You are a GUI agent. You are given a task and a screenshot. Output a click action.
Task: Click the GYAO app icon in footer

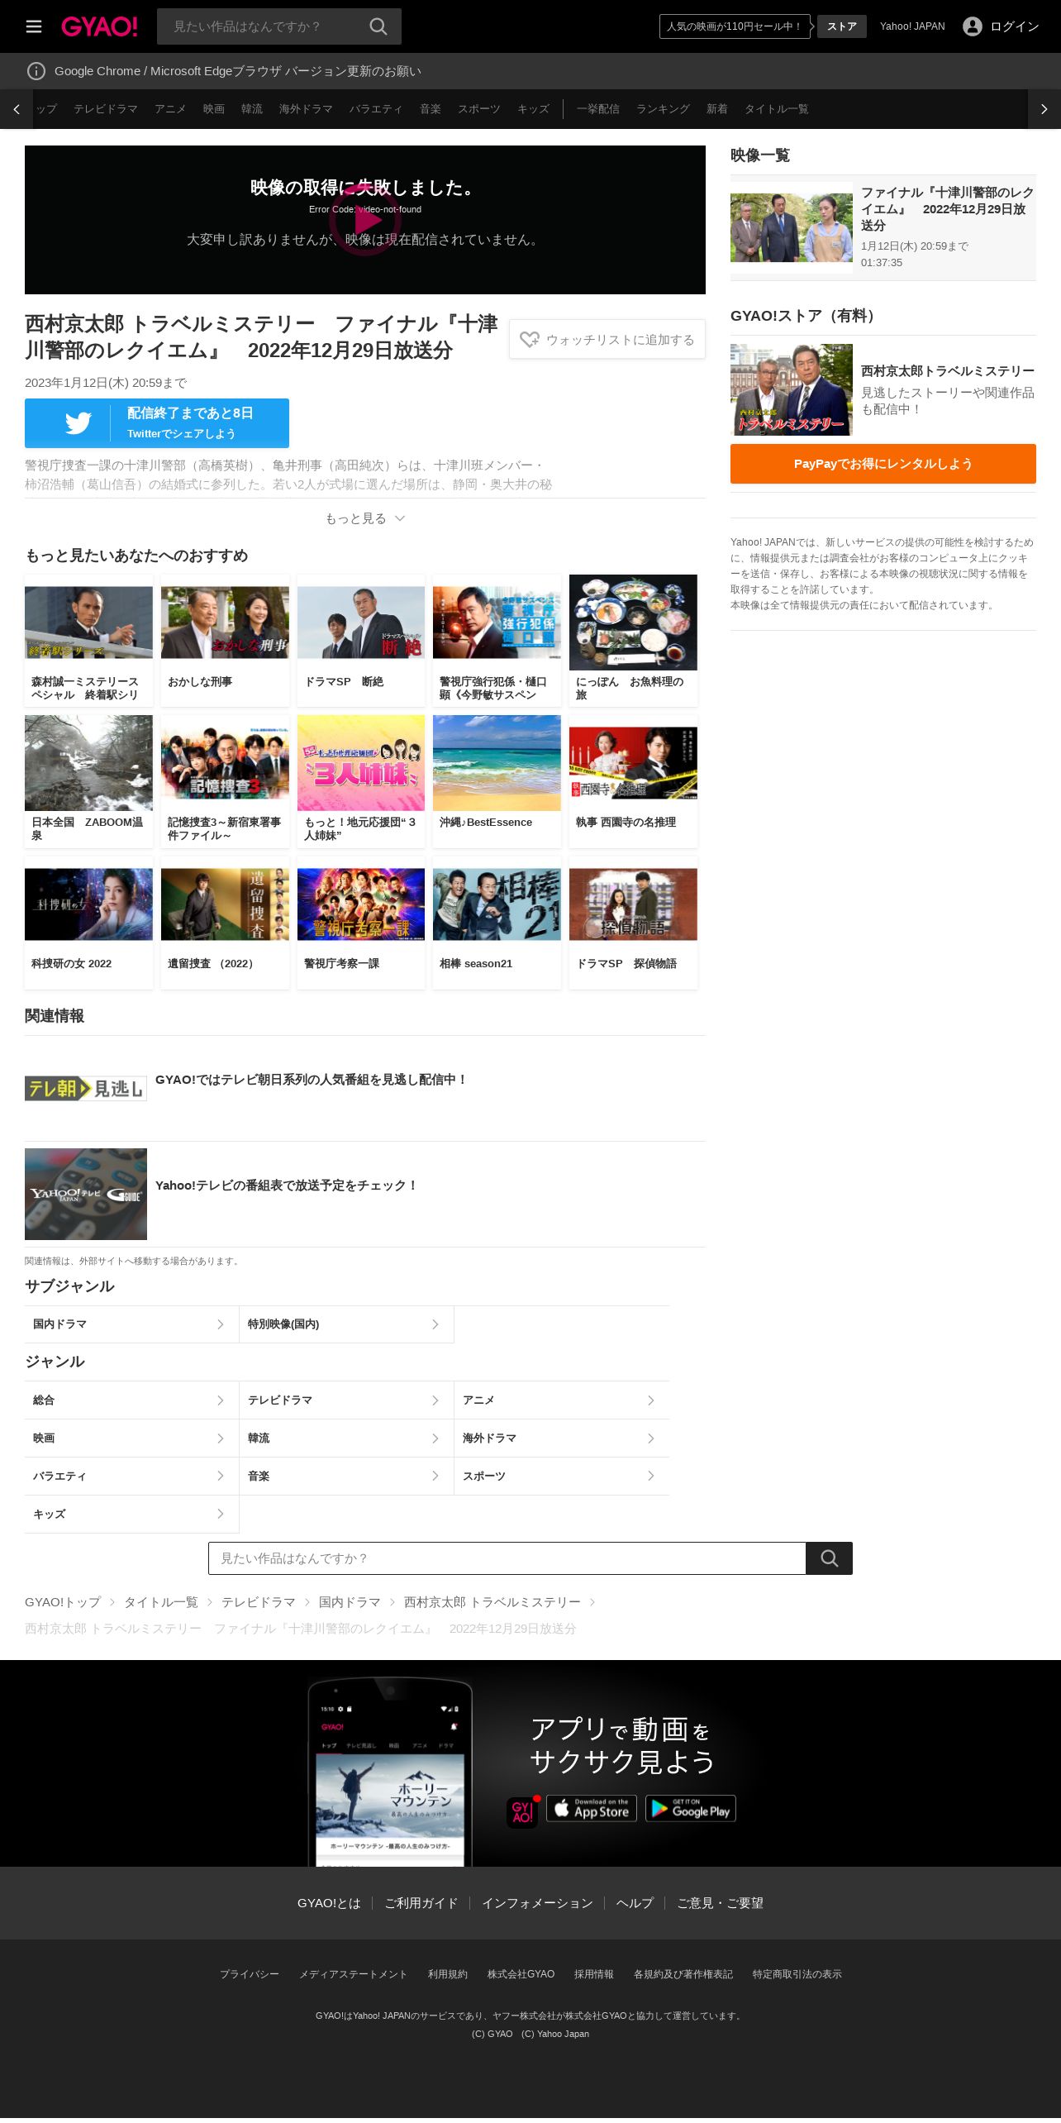(522, 1811)
